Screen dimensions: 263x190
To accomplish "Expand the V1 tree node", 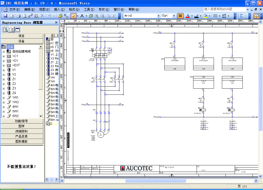I will pos(4,70).
